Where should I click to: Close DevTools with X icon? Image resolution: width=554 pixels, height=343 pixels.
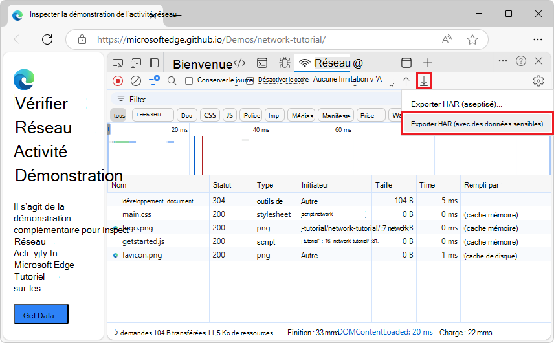coord(538,61)
